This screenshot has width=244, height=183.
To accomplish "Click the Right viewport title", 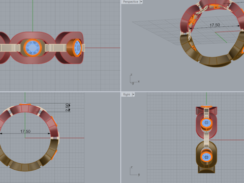I will (x=127, y=95).
